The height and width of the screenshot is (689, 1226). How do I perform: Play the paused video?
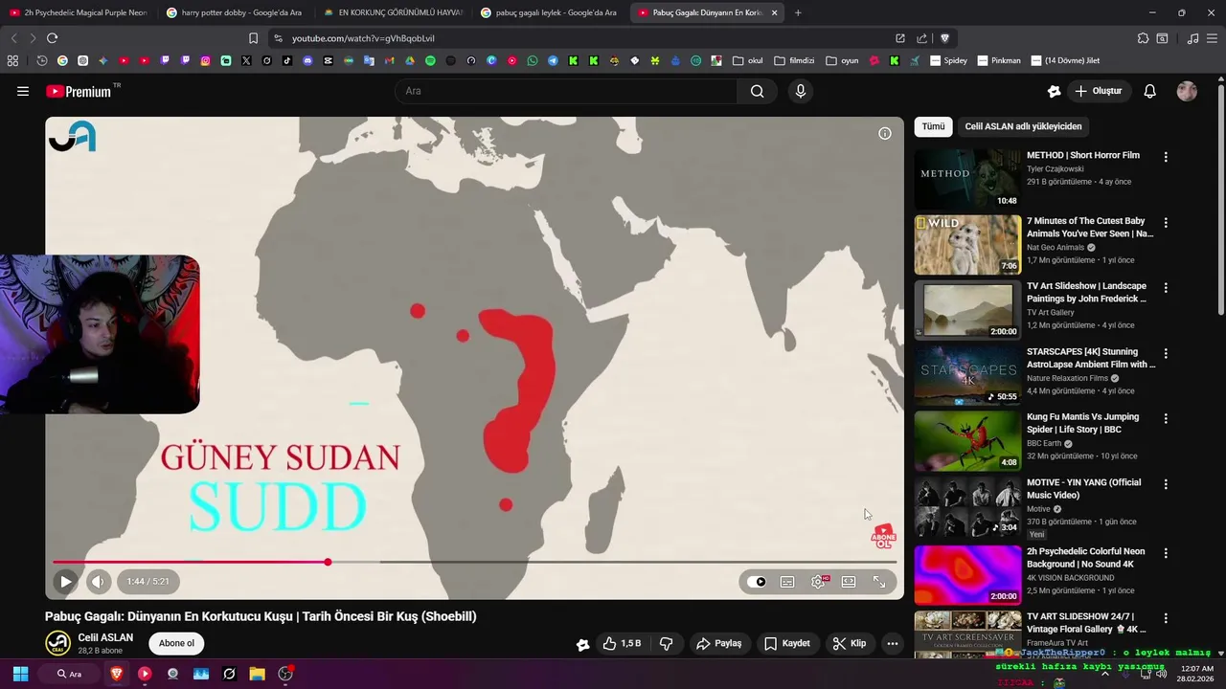(x=65, y=581)
